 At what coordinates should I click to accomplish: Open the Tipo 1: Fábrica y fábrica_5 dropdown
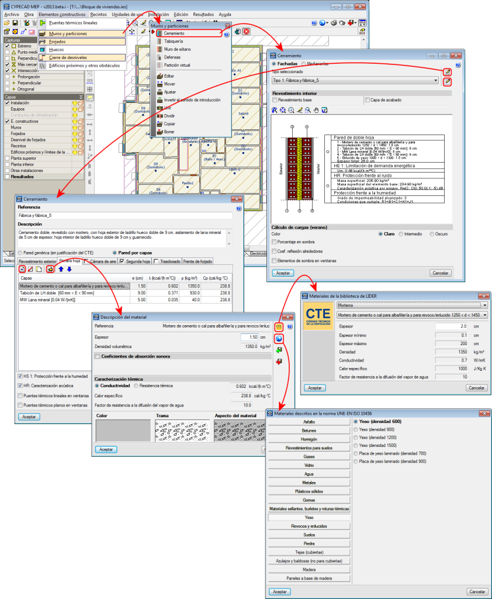355,80
